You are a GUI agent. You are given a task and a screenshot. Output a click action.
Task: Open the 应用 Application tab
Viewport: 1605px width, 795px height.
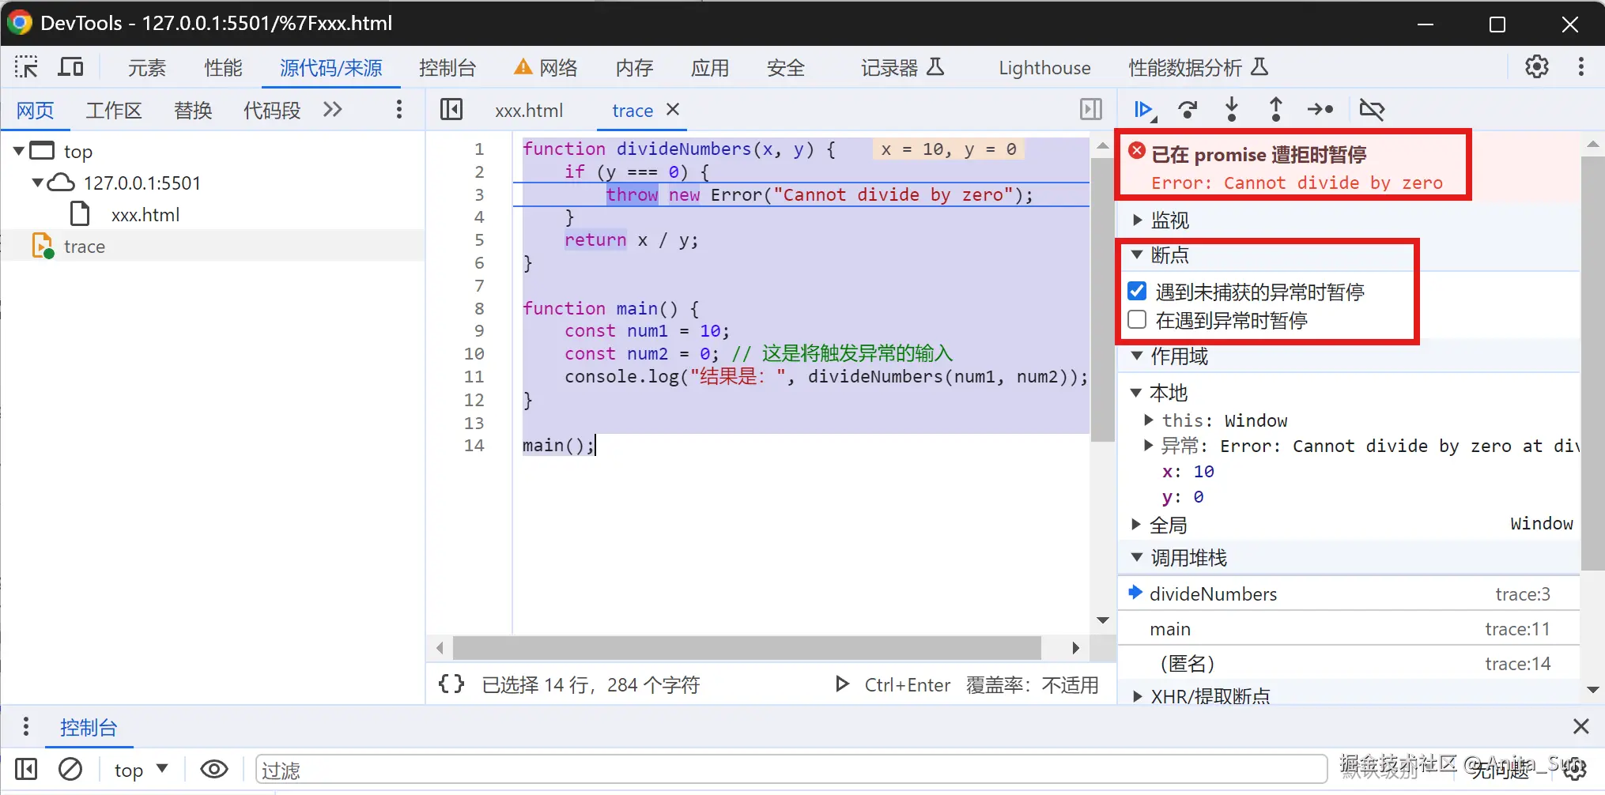click(x=710, y=68)
